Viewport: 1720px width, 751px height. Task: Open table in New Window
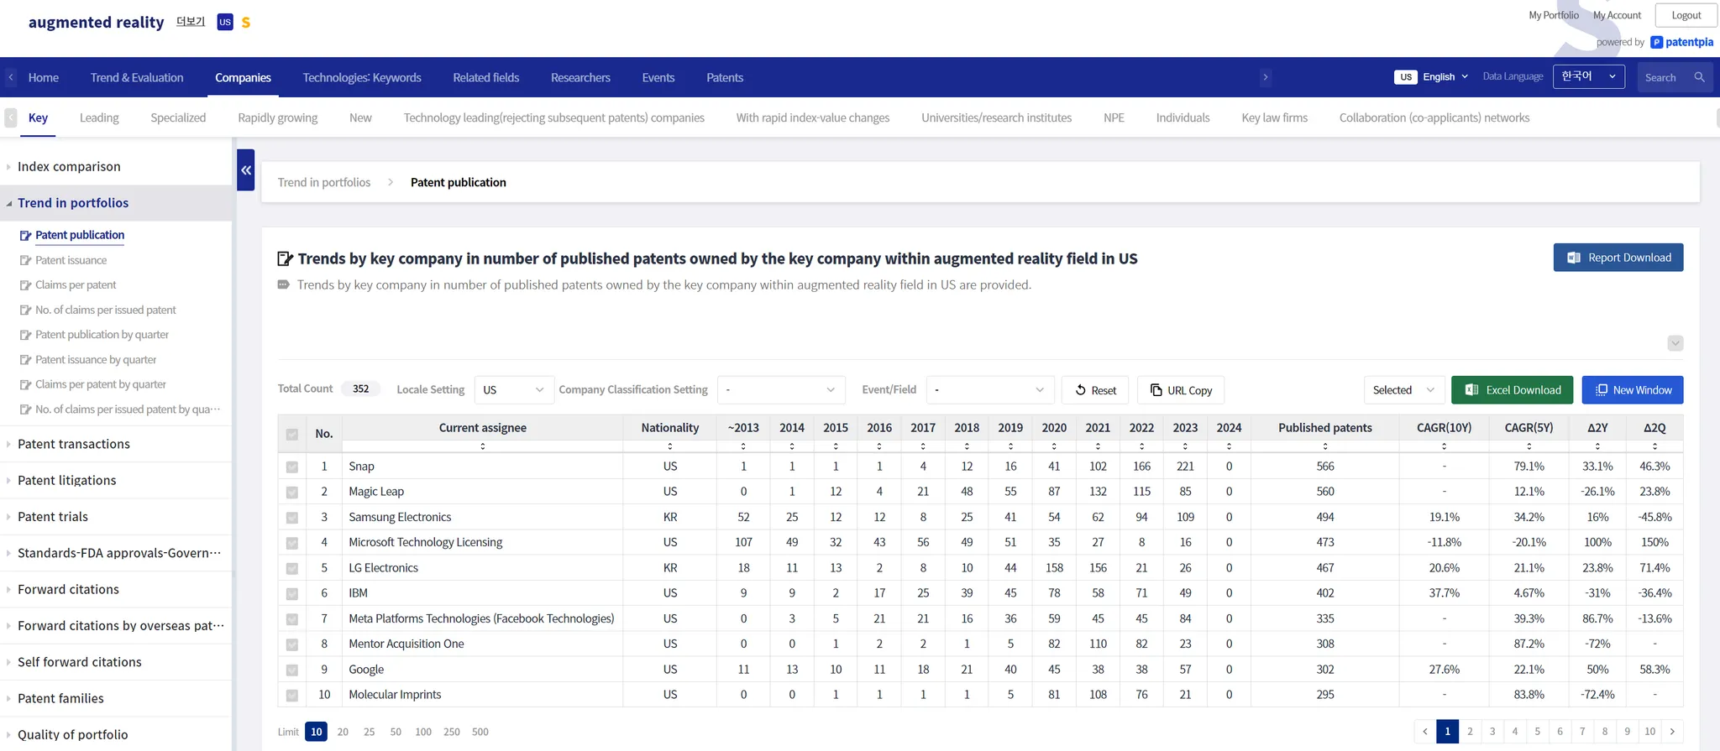(x=1632, y=390)
